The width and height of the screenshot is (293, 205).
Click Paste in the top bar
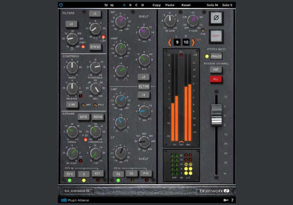tap(170, 5)
